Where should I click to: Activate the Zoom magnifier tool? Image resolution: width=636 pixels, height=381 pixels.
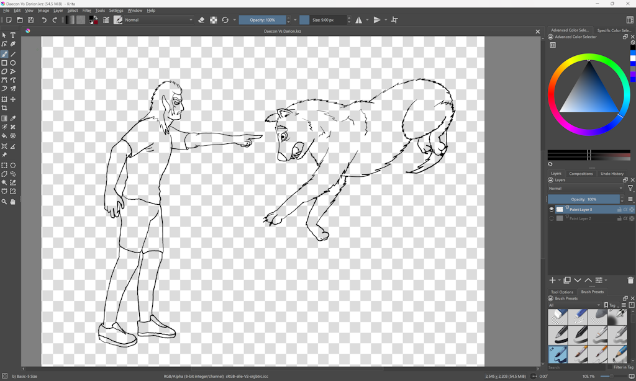[4, 202]
